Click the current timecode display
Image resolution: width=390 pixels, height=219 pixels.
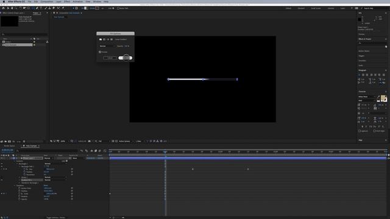(7, 150)
